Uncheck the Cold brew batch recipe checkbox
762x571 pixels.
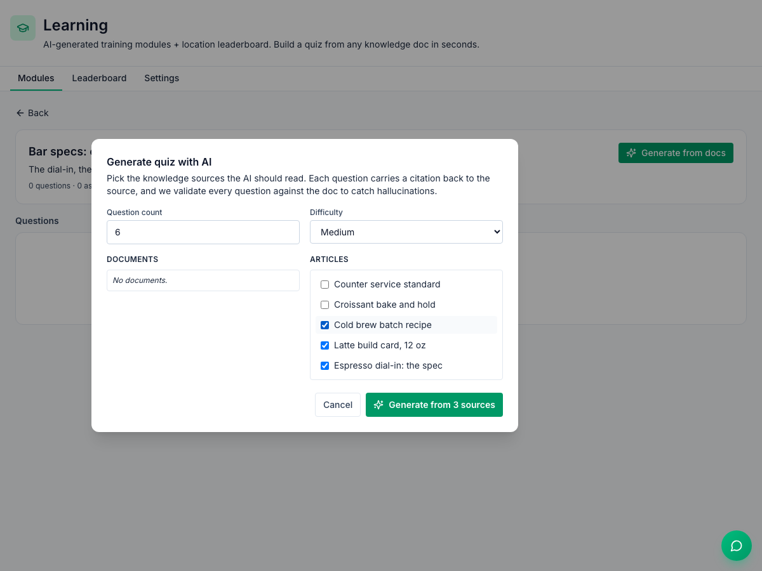[x=325, y=325]
